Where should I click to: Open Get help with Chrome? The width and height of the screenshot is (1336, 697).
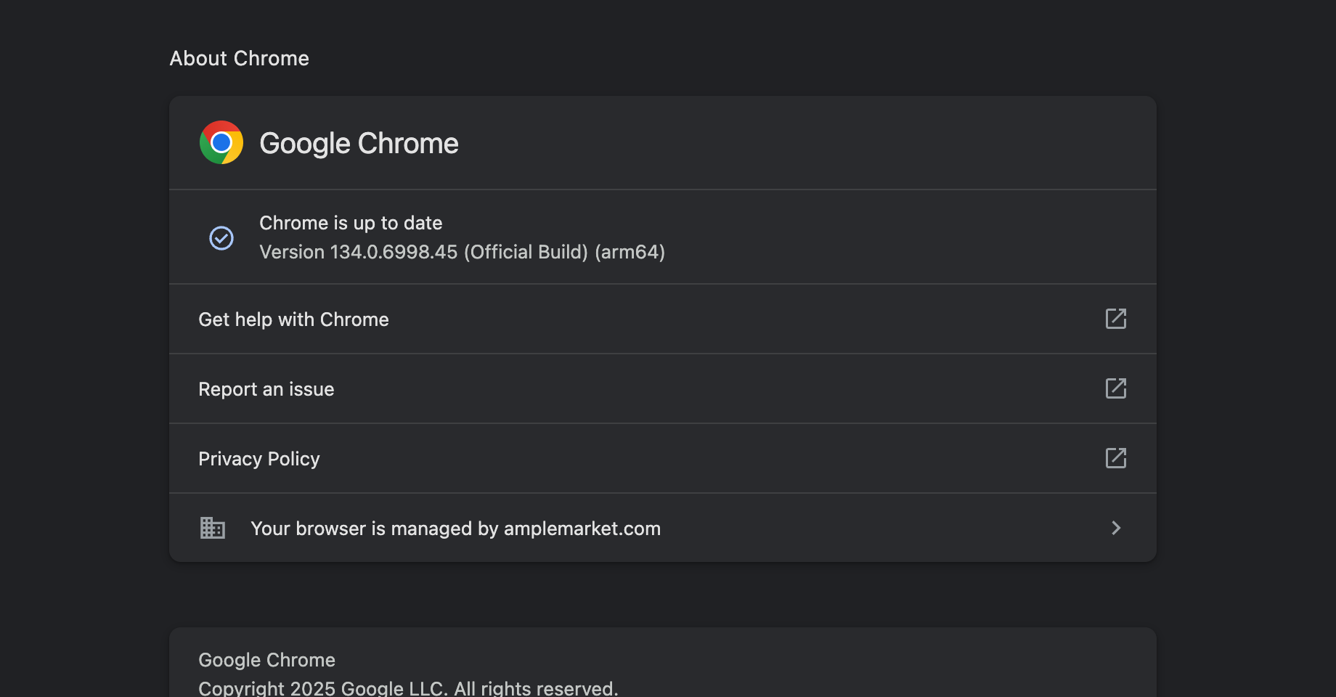662,319
